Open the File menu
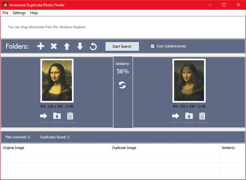246x180 pixels. 6,13
